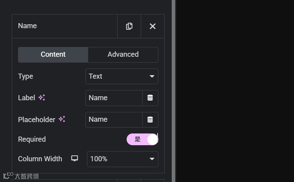Click the Required label text

pyautogui.click(x=32, y=139)
